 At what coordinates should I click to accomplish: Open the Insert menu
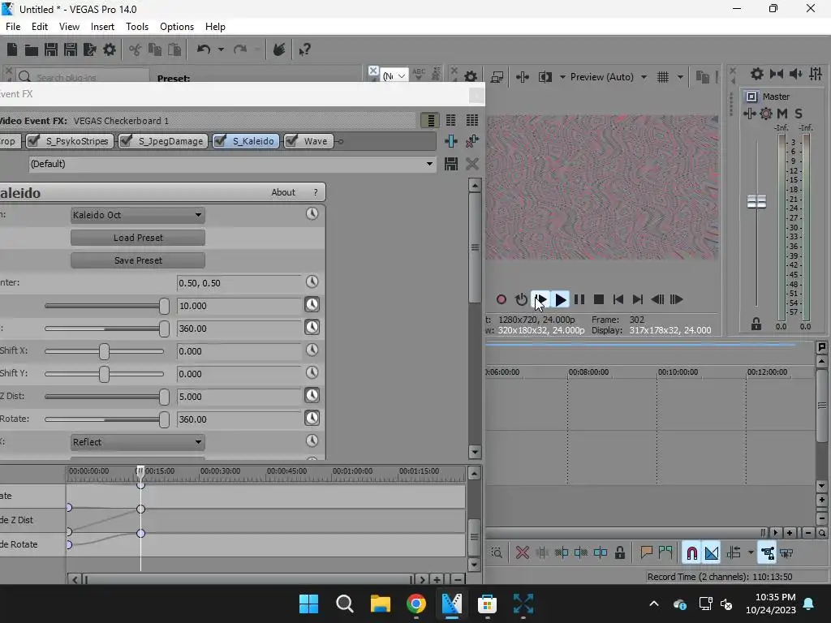102,27
